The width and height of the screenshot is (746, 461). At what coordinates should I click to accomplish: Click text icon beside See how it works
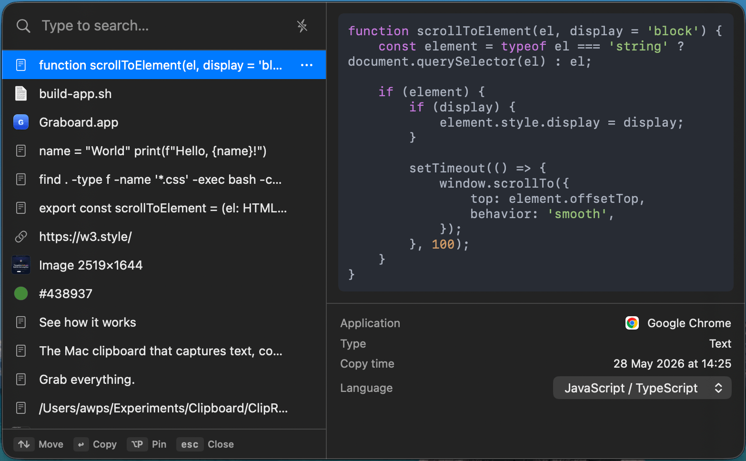click(x=21, y=322)
